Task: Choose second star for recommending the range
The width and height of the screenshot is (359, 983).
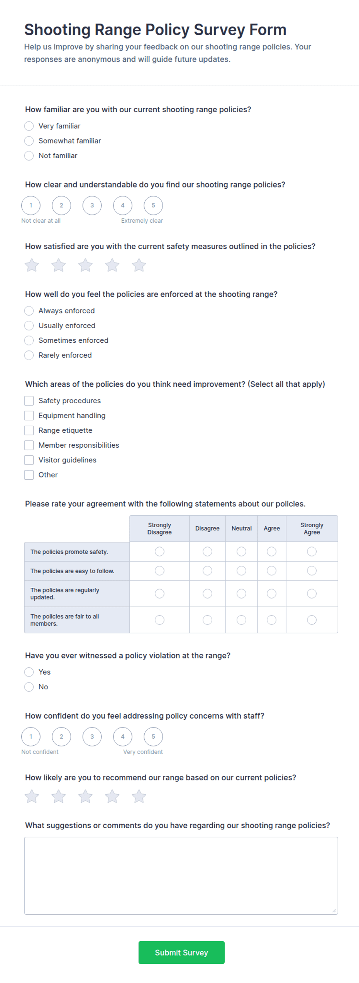Action: (59, 796)
